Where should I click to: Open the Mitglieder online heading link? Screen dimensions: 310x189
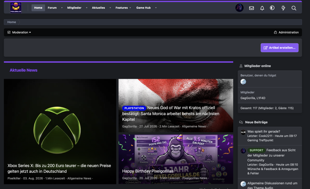pos(258,66)
